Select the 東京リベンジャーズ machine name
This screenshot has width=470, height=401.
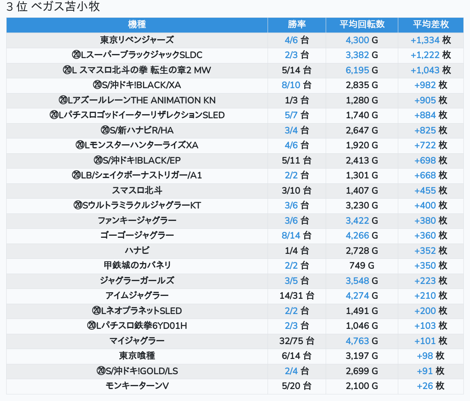(x=137, y=40)
